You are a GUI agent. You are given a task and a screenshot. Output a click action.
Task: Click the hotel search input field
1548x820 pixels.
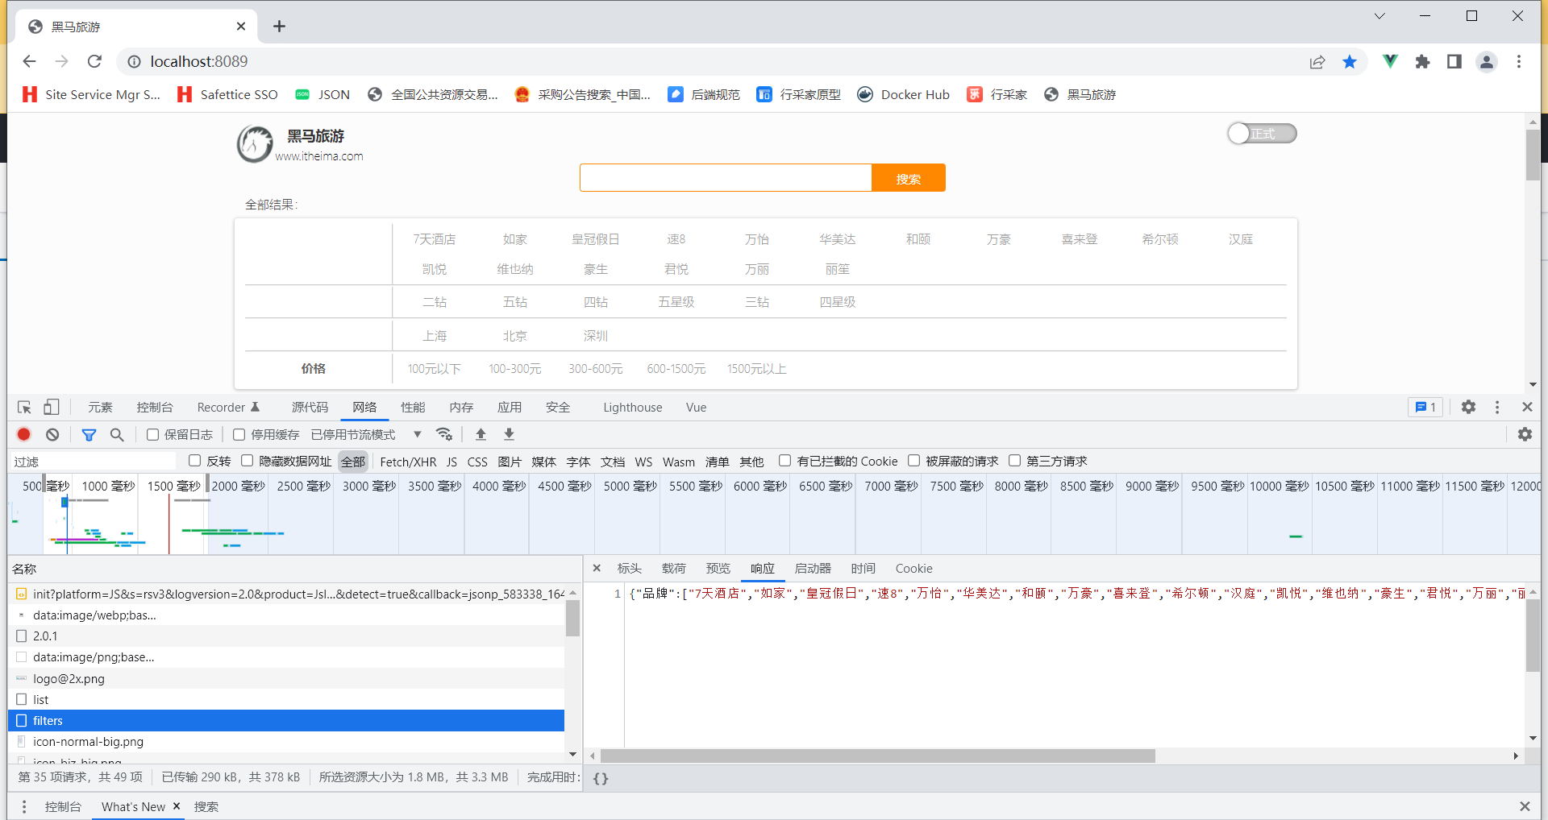click(x=726, y=178)
